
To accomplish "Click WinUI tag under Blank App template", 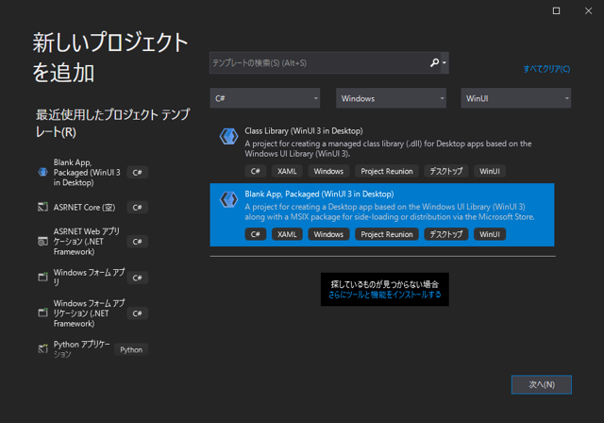I will point(490,234).
